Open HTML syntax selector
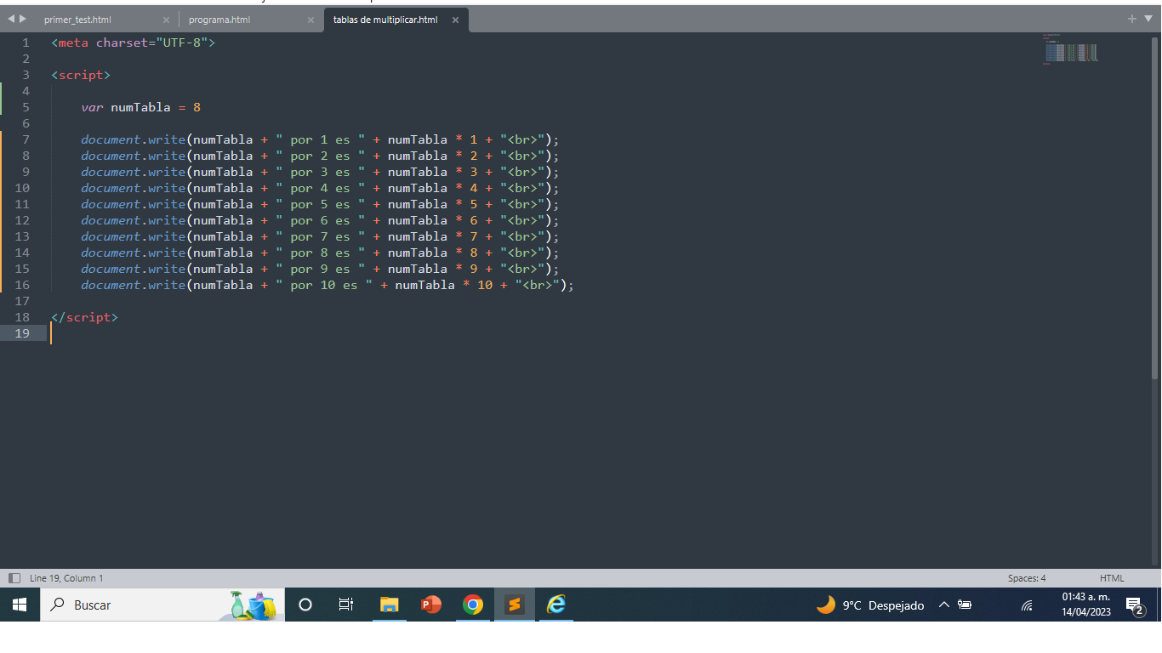This screenshot has height=653, width=1162. [x=1112, y=578]
